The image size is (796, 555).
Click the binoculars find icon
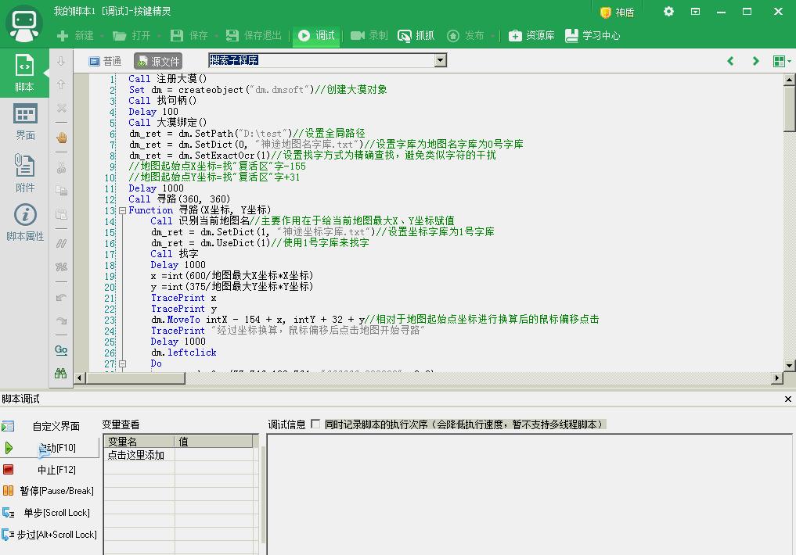(61, 374)
